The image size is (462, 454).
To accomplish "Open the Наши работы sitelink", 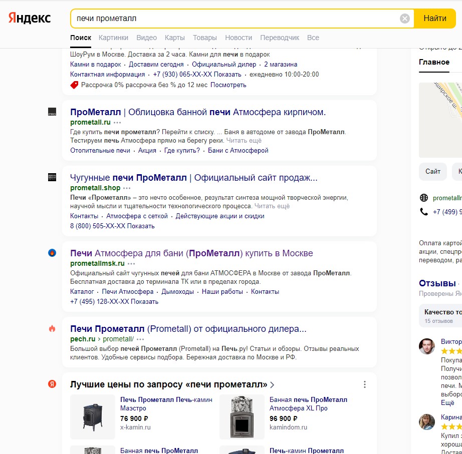I will point(222,292).
